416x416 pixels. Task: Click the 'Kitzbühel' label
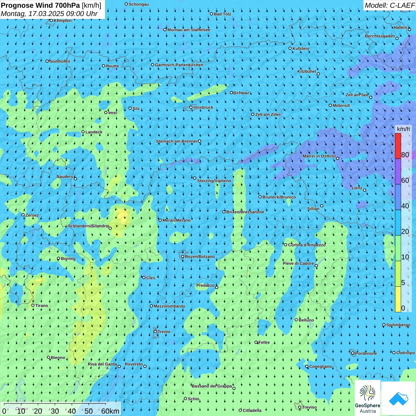click(x=307, y=71)
